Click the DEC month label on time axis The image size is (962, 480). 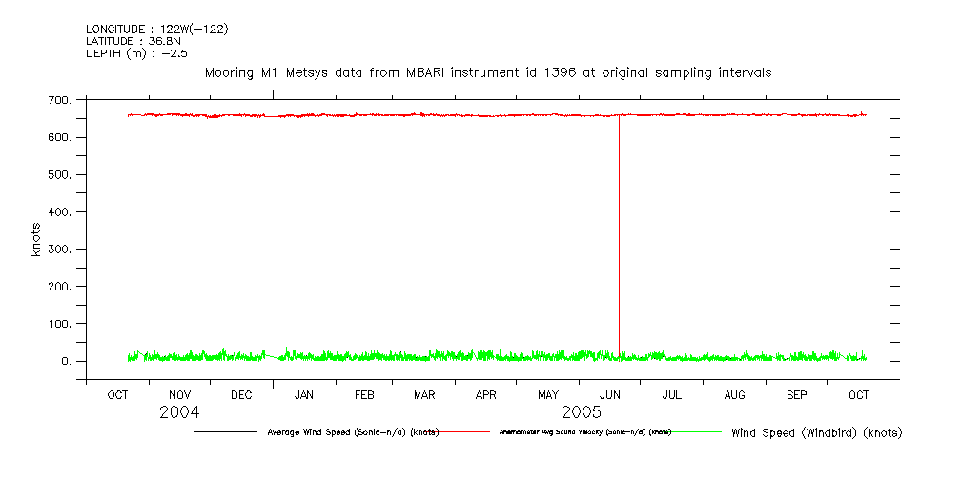241,394
